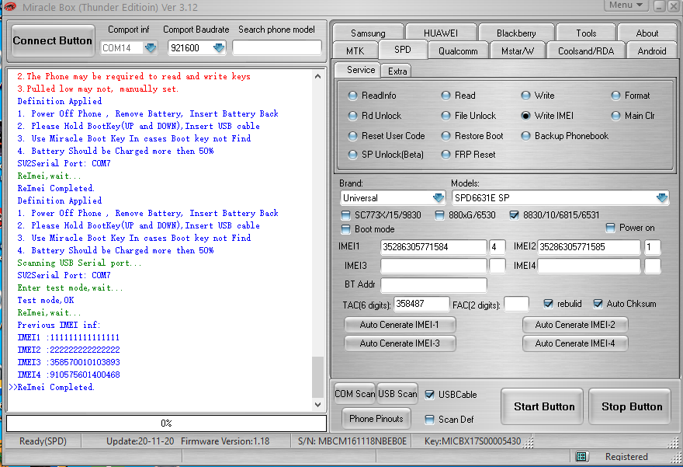
Task: Click the status bar keyboard icon near Registered
Action: (581, 457)
